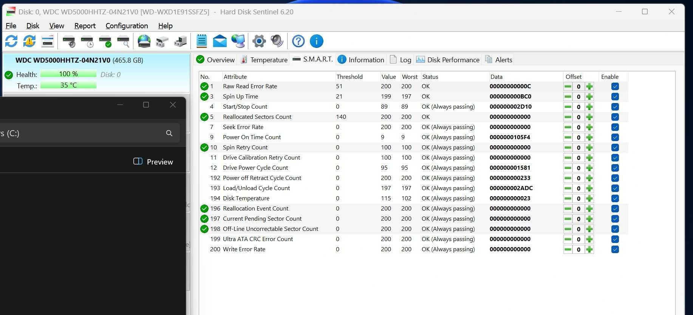Uncheck Enable for Ultra ATA CRC Error Count
693x315 pixels.
tap(615, 239)
